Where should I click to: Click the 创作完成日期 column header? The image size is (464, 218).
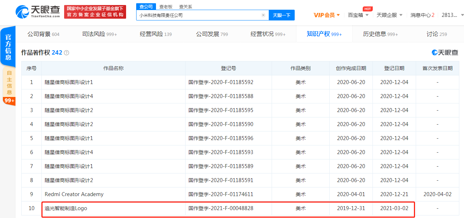pos(351,68)
